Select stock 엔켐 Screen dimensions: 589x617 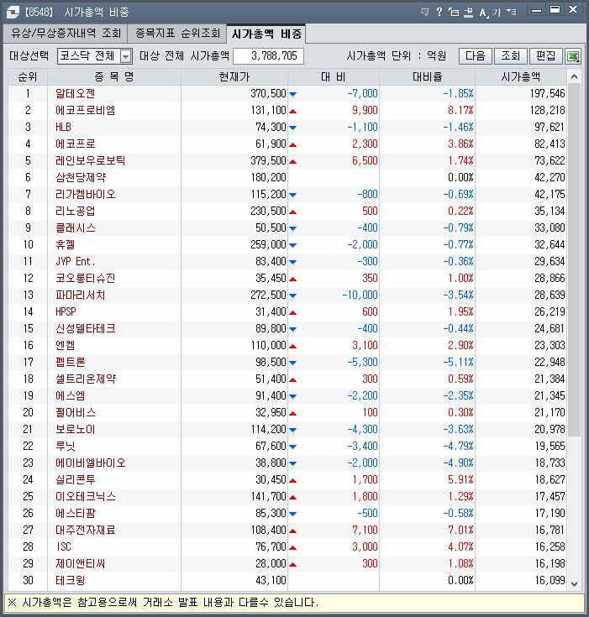tap(65, 346)
